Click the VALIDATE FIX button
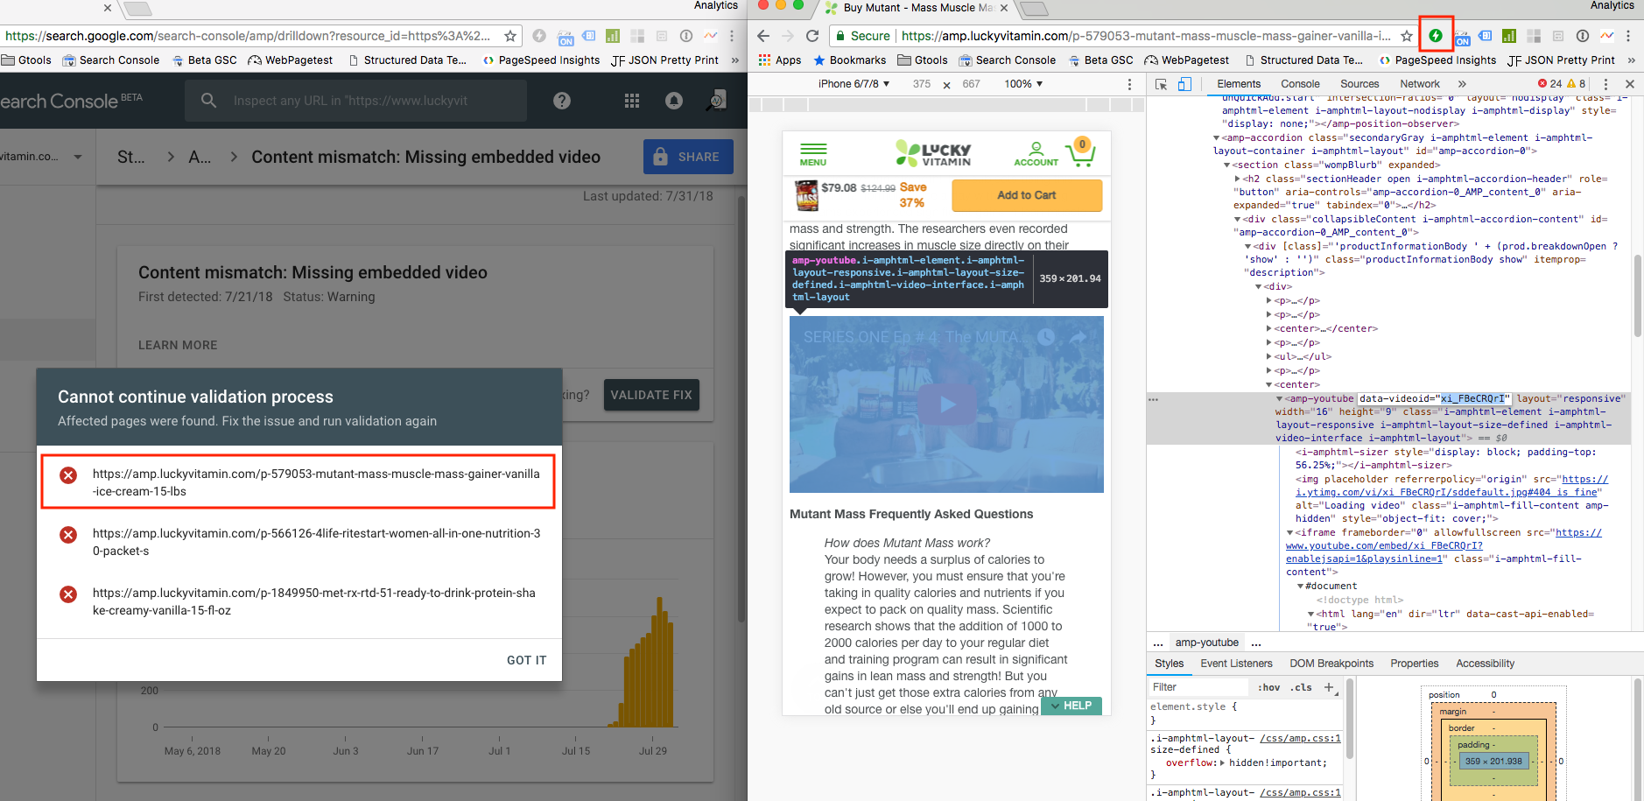This screenshot has width=1644, height=801. (x=651, y=395)
